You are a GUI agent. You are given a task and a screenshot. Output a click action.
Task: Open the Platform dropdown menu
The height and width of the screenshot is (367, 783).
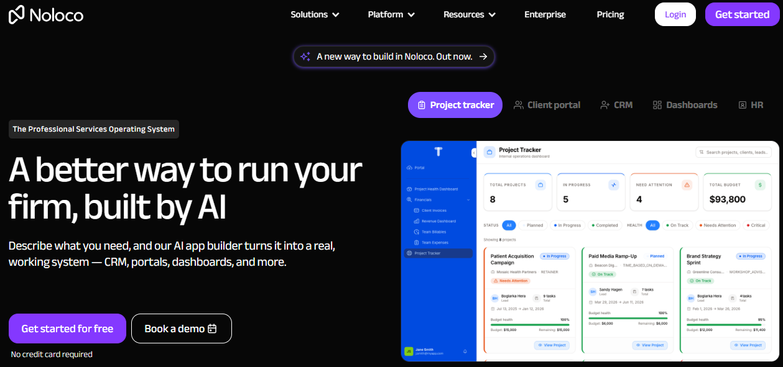point(391,14)
